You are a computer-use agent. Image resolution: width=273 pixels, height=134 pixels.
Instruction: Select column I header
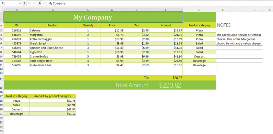(239, 10)
